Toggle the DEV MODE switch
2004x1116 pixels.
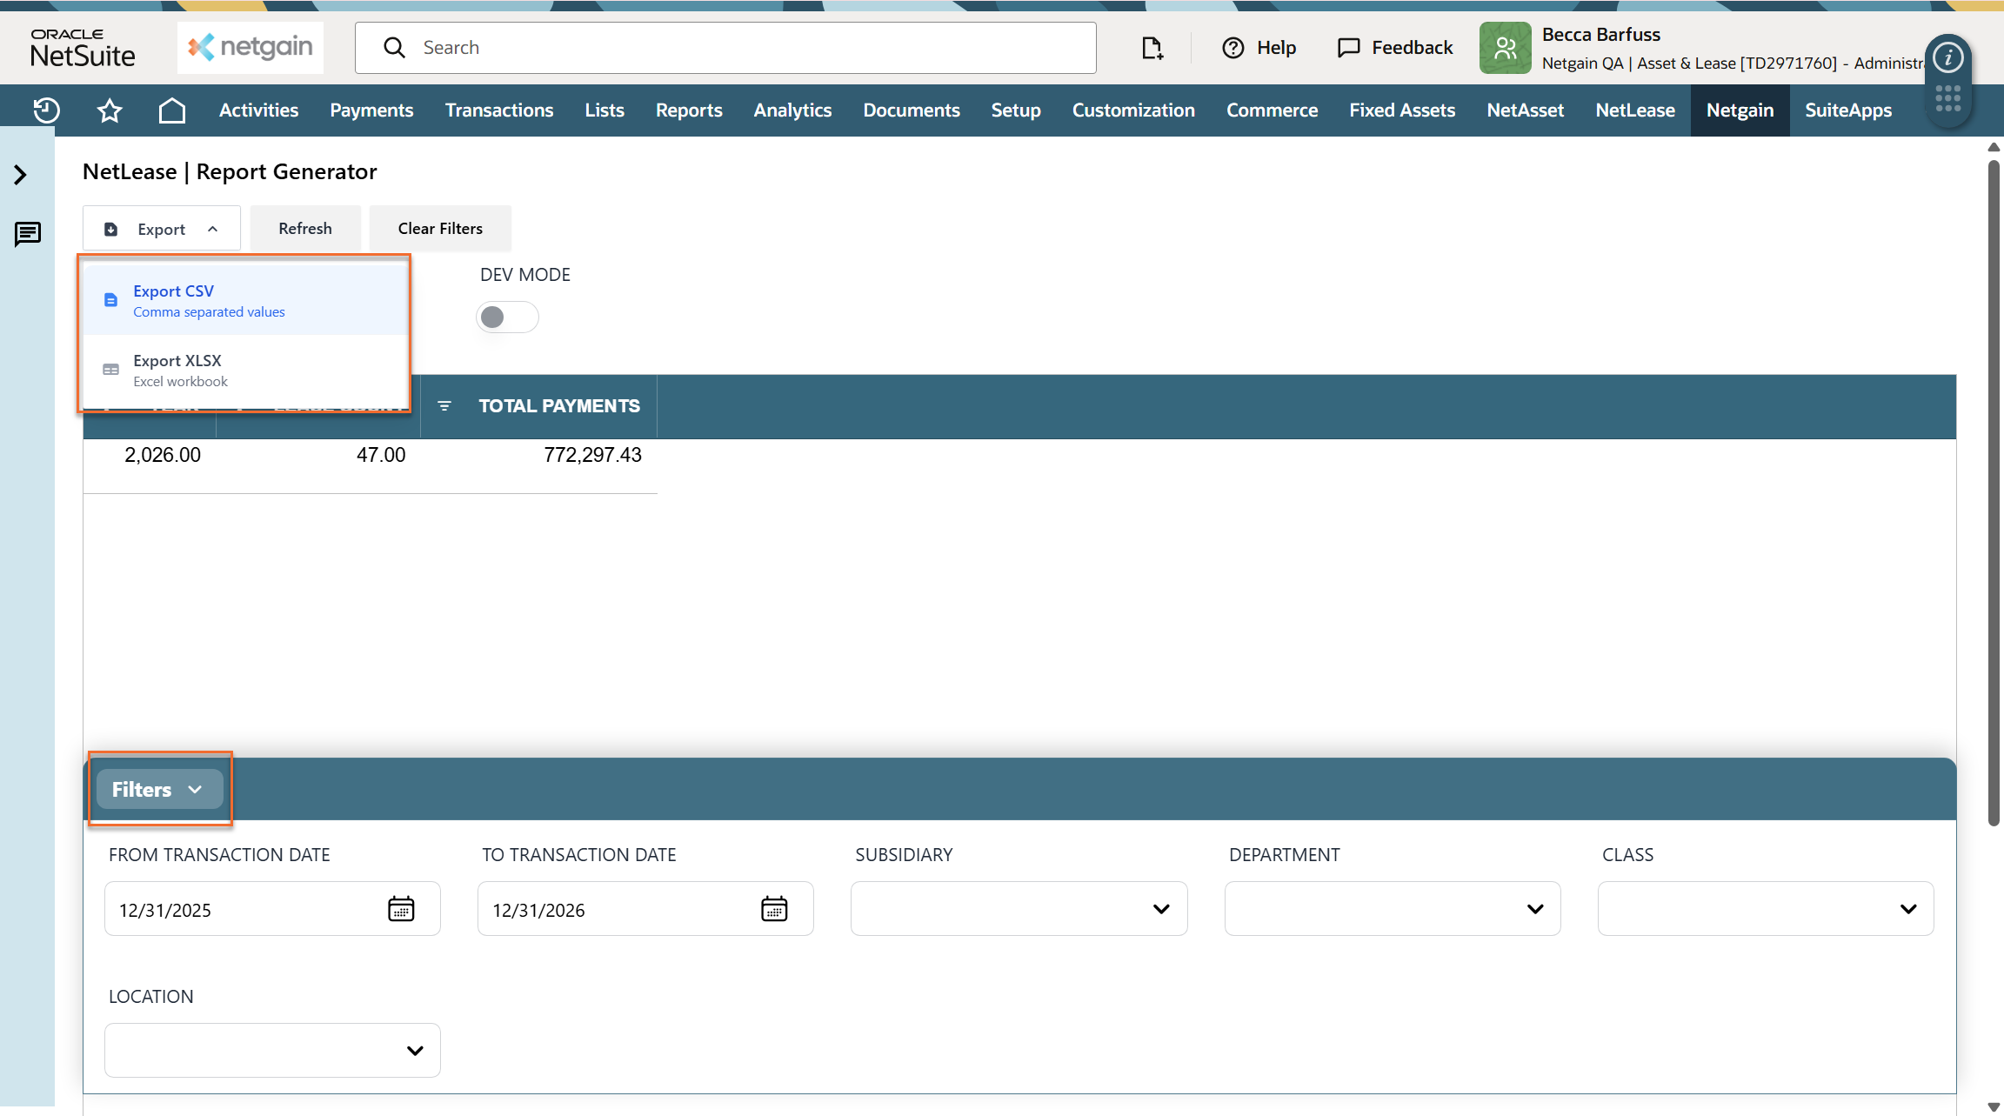coord(507,317)
